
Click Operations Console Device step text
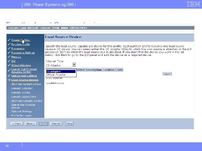[23, 106]
